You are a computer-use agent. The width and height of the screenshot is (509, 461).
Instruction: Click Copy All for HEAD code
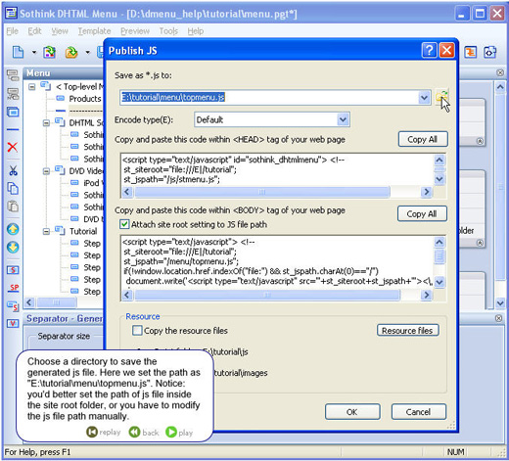tap(423, 139)
